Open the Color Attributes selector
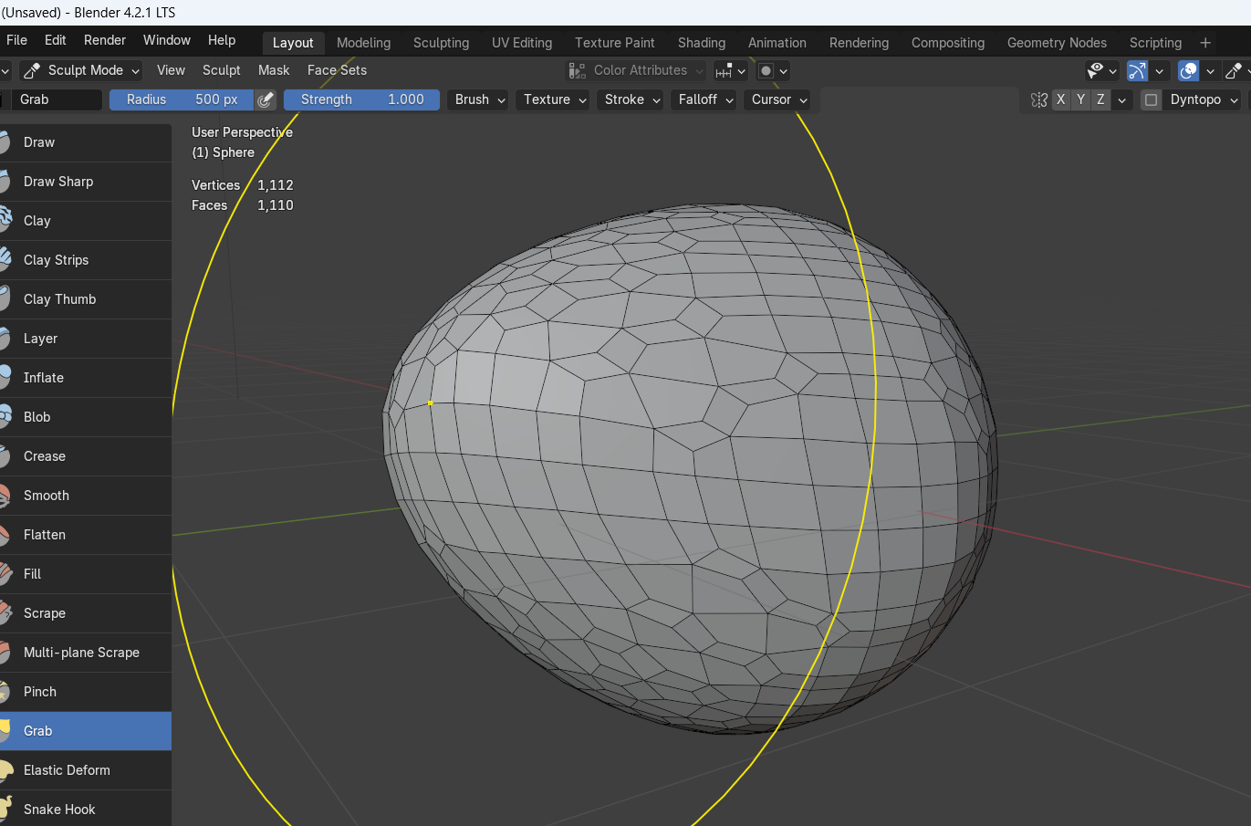This screenshot has width=1251, height=826. [x=636, y=70]
